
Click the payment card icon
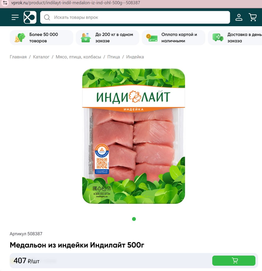(152, 38)
